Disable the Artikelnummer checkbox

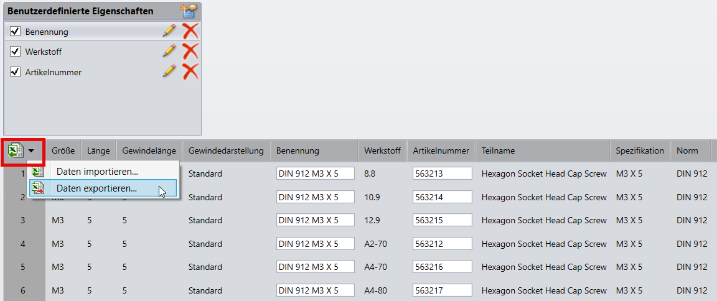click(x=16, y=72)
